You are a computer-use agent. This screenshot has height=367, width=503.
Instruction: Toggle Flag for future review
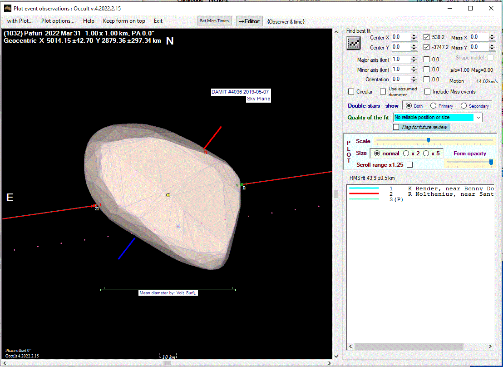[396, 127]
